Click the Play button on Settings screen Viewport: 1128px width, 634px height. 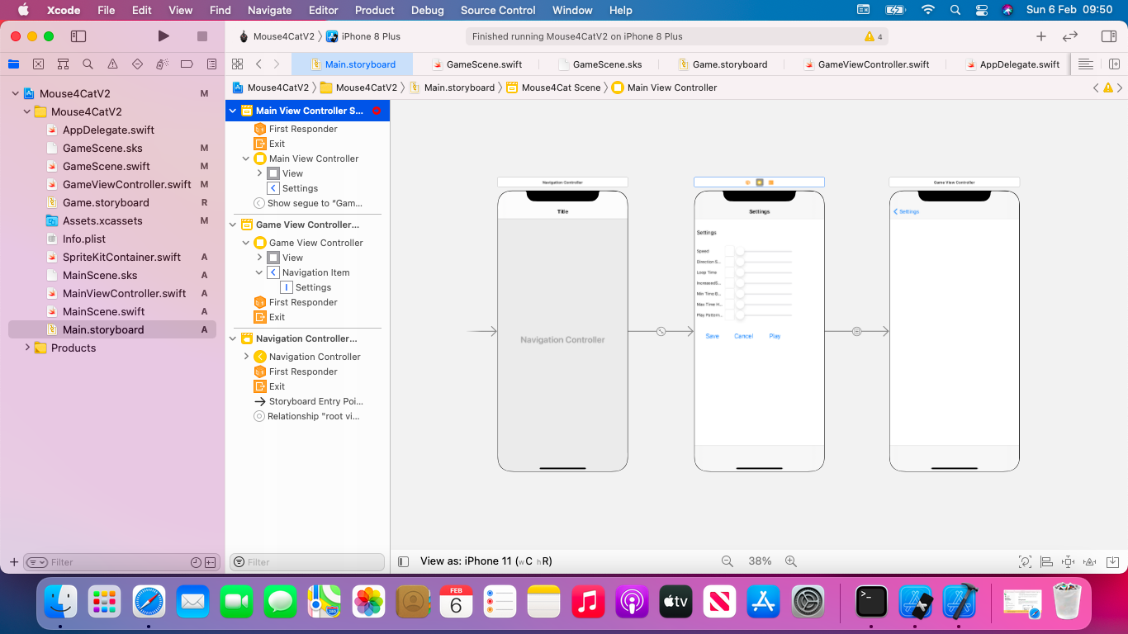775,336
